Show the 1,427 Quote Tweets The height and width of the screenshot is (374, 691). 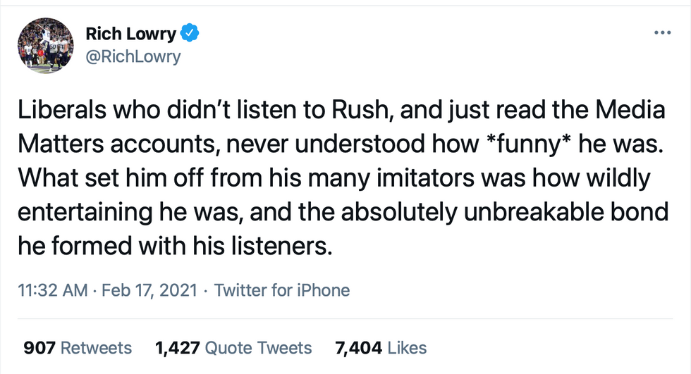233,348
